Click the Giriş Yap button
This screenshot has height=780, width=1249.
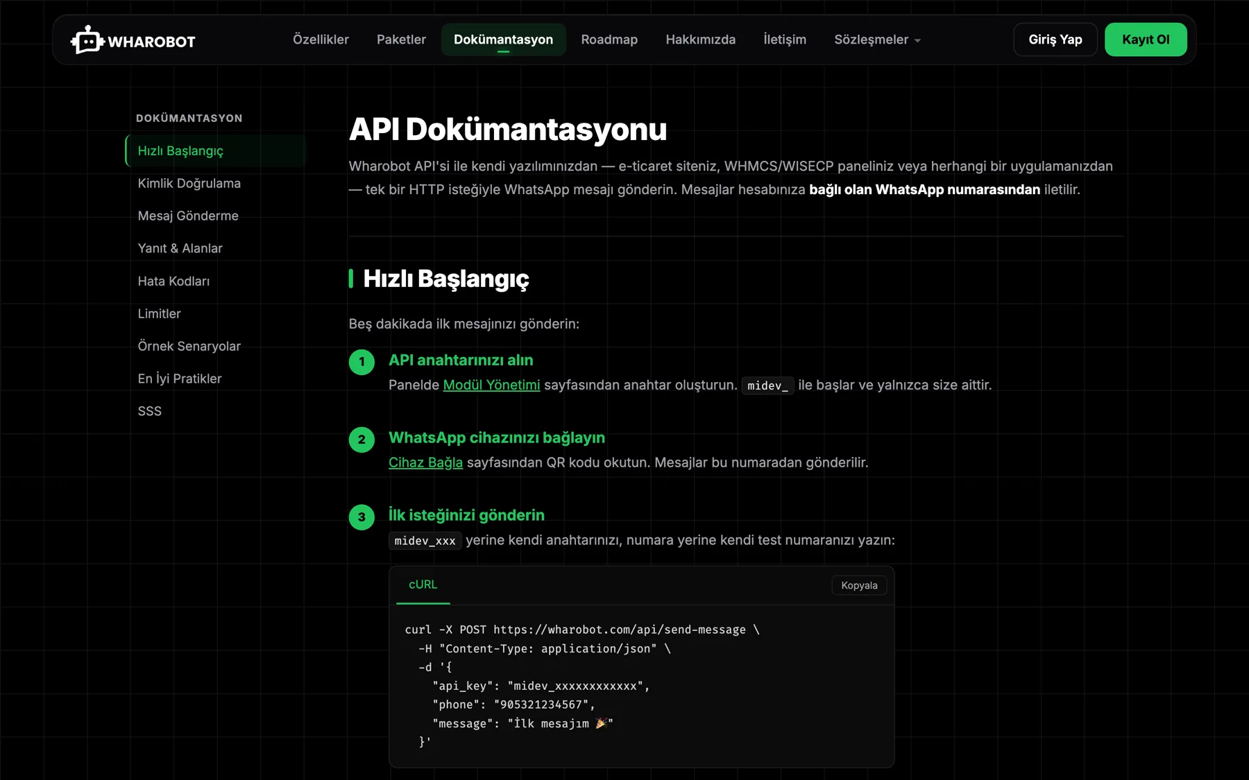(x=1055, y=40)
